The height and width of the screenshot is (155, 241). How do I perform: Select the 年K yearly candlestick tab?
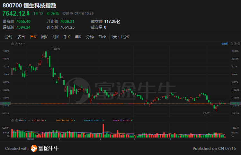78,37
